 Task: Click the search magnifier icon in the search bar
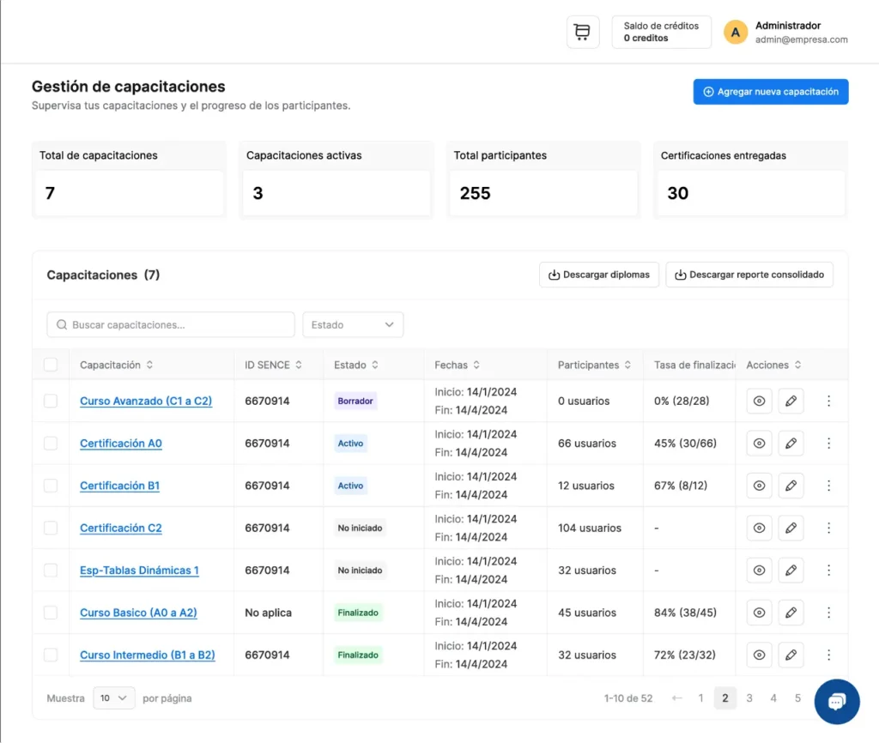click(x=61, y=324)
